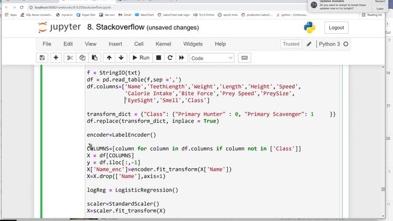Open the SQL Azure connection bookmark
Viewport: 393px width, 221px height.
(x=36, y=15)
